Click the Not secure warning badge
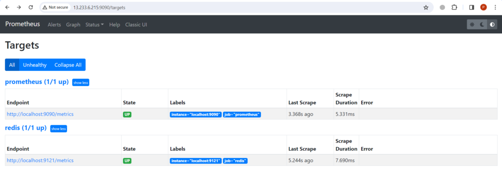Viewport: 502px width, 187px height. pos(55,7)
